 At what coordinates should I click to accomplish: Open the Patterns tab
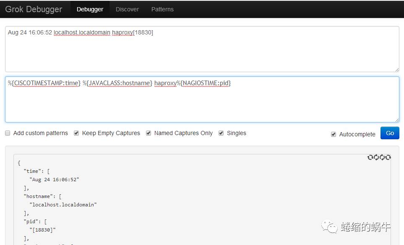[x=162, y=9]
